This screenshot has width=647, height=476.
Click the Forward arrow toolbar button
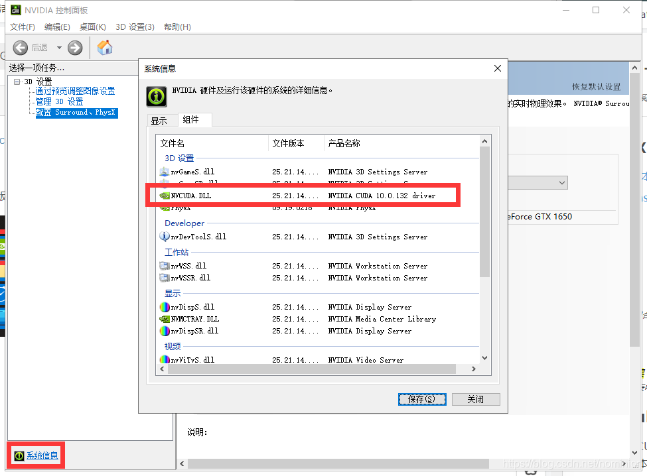tap(75, 48)
